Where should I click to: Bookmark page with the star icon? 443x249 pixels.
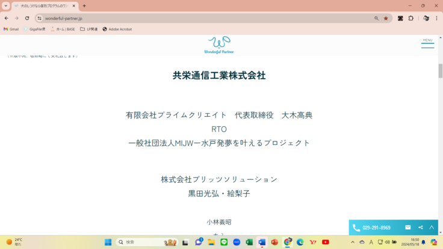[386, 18]
